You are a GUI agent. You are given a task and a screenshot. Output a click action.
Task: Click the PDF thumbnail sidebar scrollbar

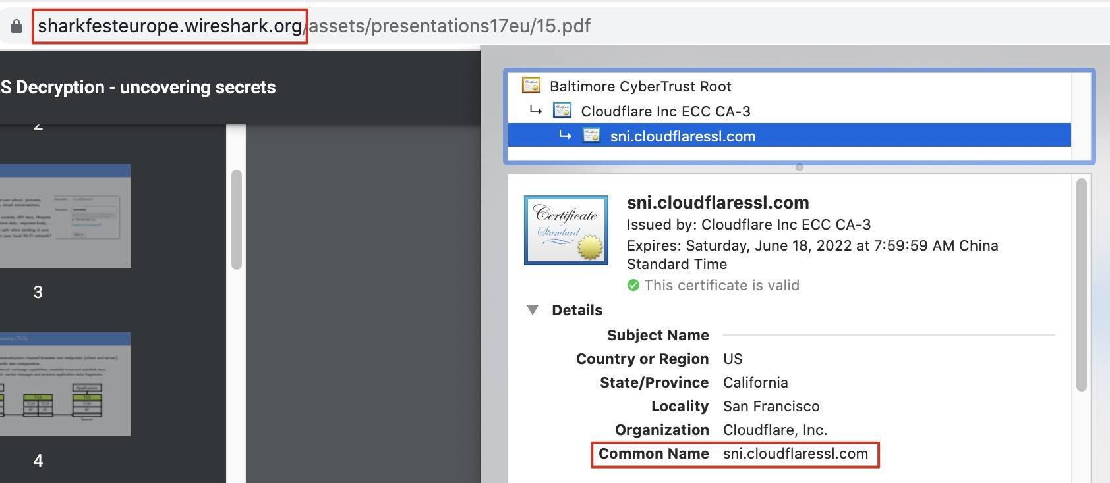237,219
